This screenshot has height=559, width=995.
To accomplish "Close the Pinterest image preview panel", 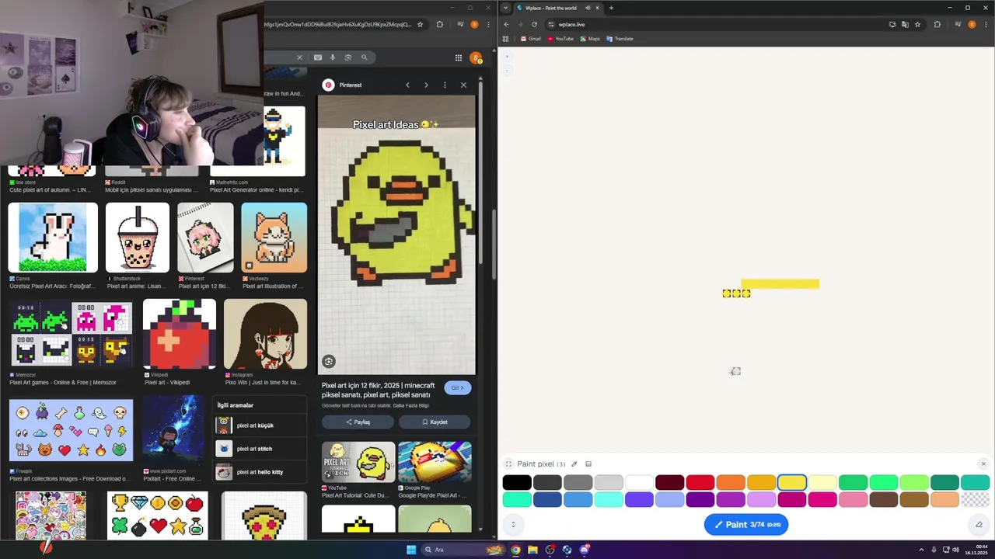I will (x=463, y=85).
